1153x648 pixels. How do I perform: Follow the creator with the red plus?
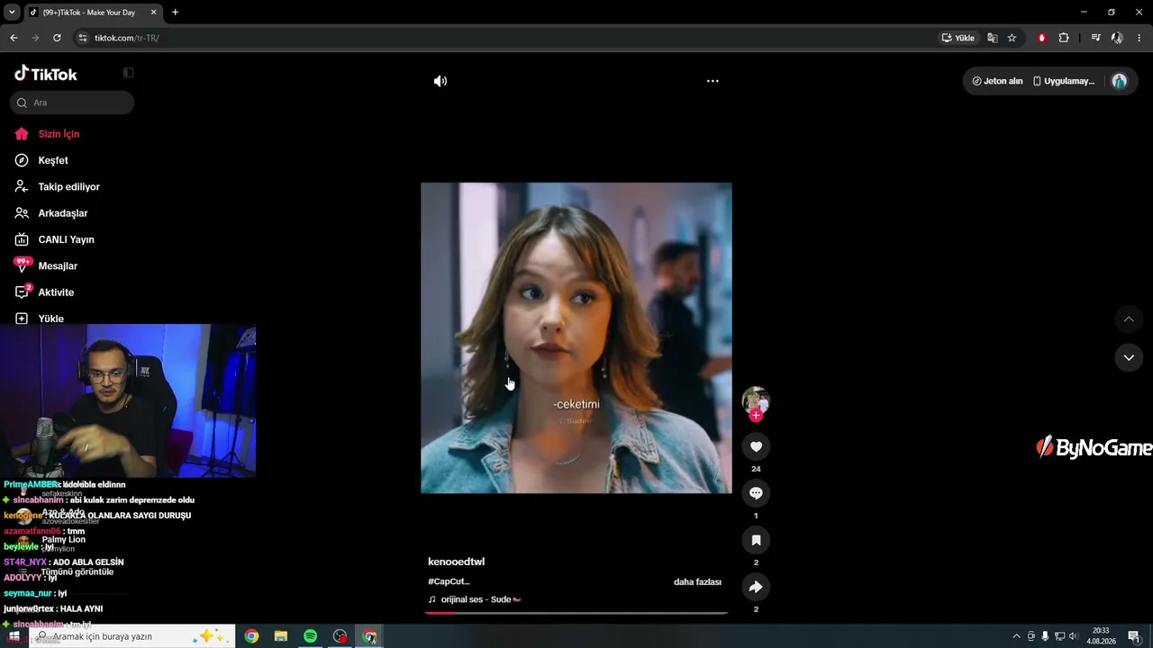pos(756,415)
